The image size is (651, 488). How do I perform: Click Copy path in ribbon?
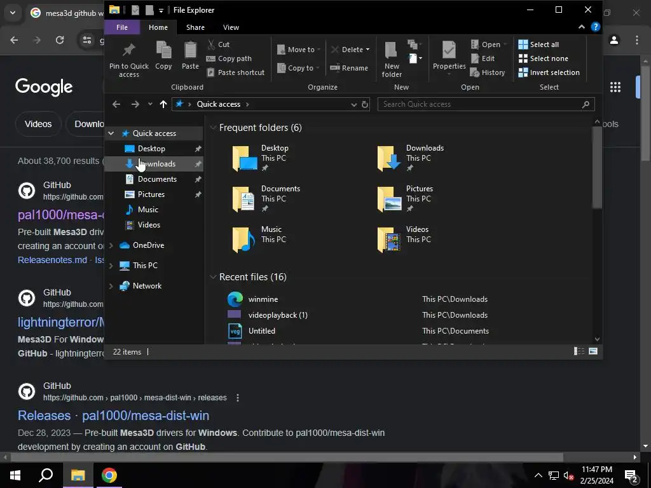pyautogui.click(x=229, y=58)
